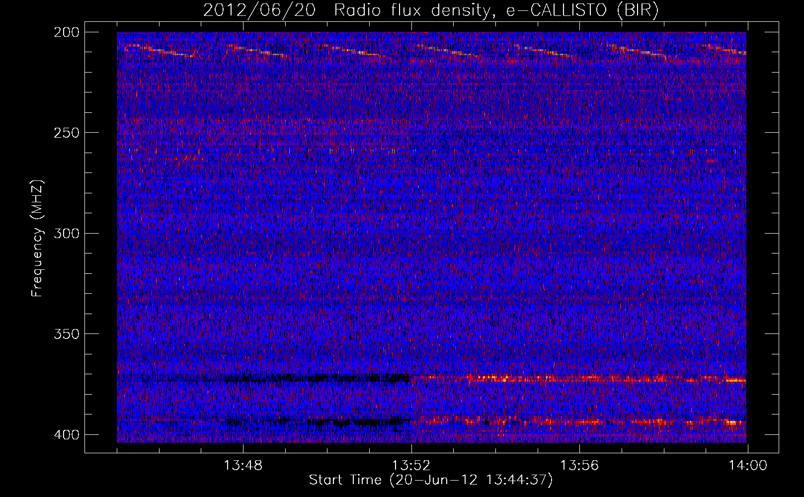Click the '300' frequency tick label

[66, 233]
